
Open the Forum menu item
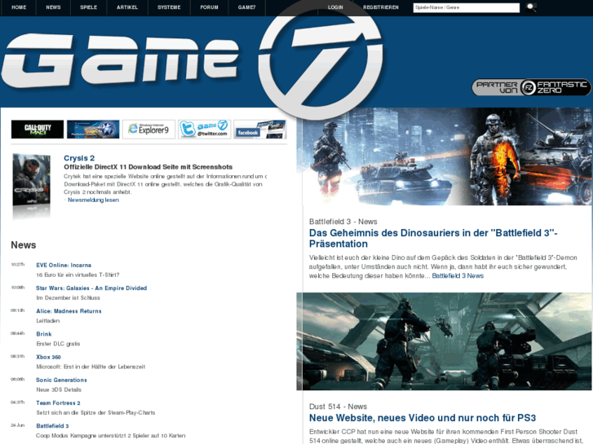click(209, 7)
